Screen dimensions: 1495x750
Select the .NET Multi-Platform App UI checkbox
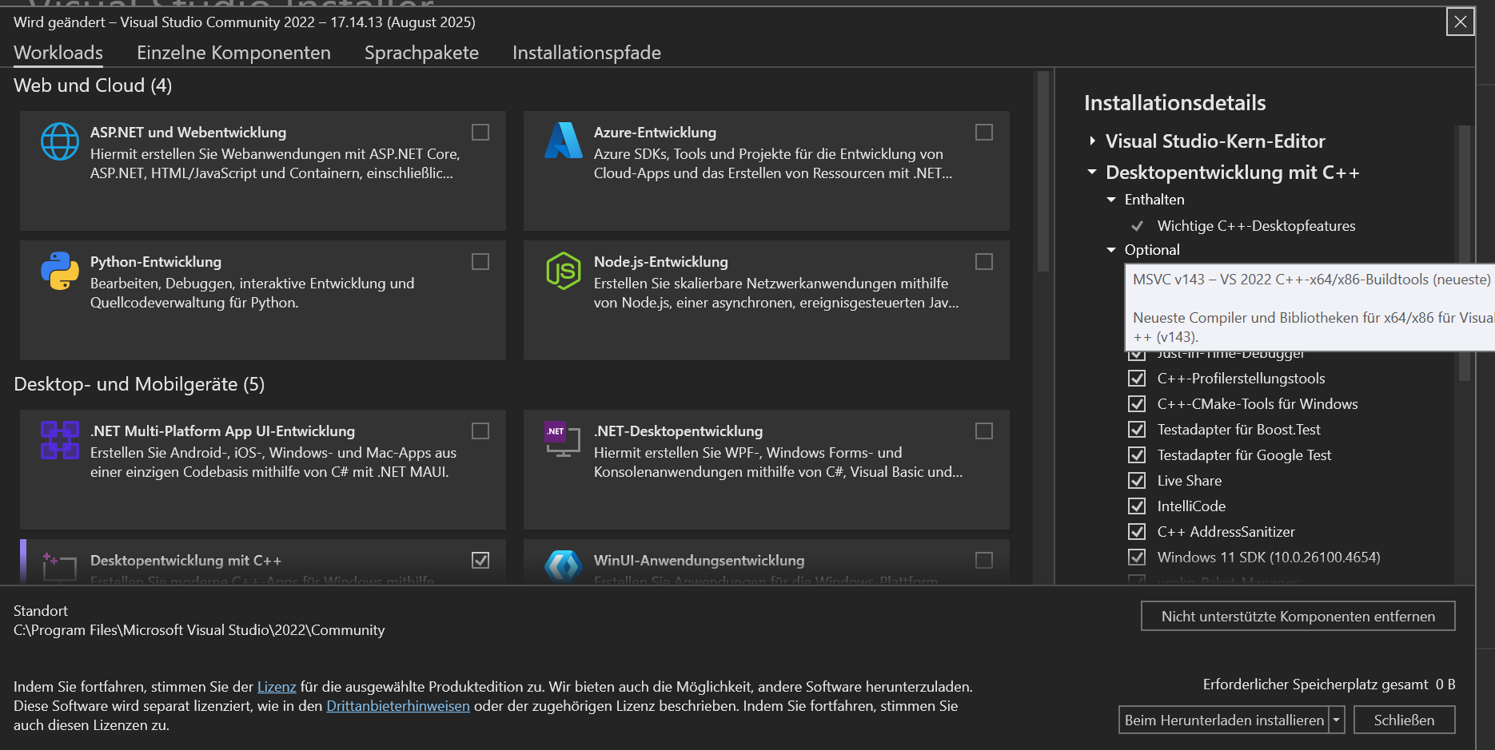[480, 431]
